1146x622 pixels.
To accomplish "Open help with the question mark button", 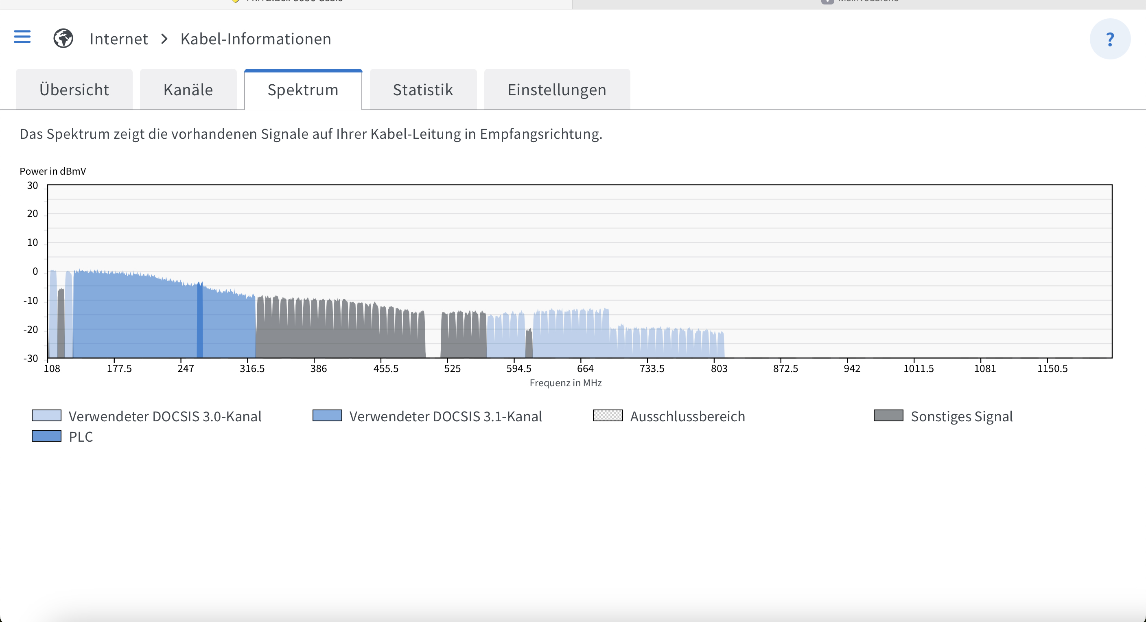I will click(x=1109, y=39).
